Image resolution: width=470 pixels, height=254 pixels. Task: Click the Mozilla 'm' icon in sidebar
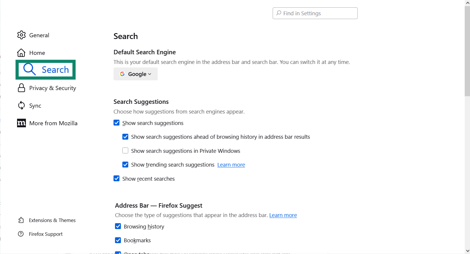[21, 123]
